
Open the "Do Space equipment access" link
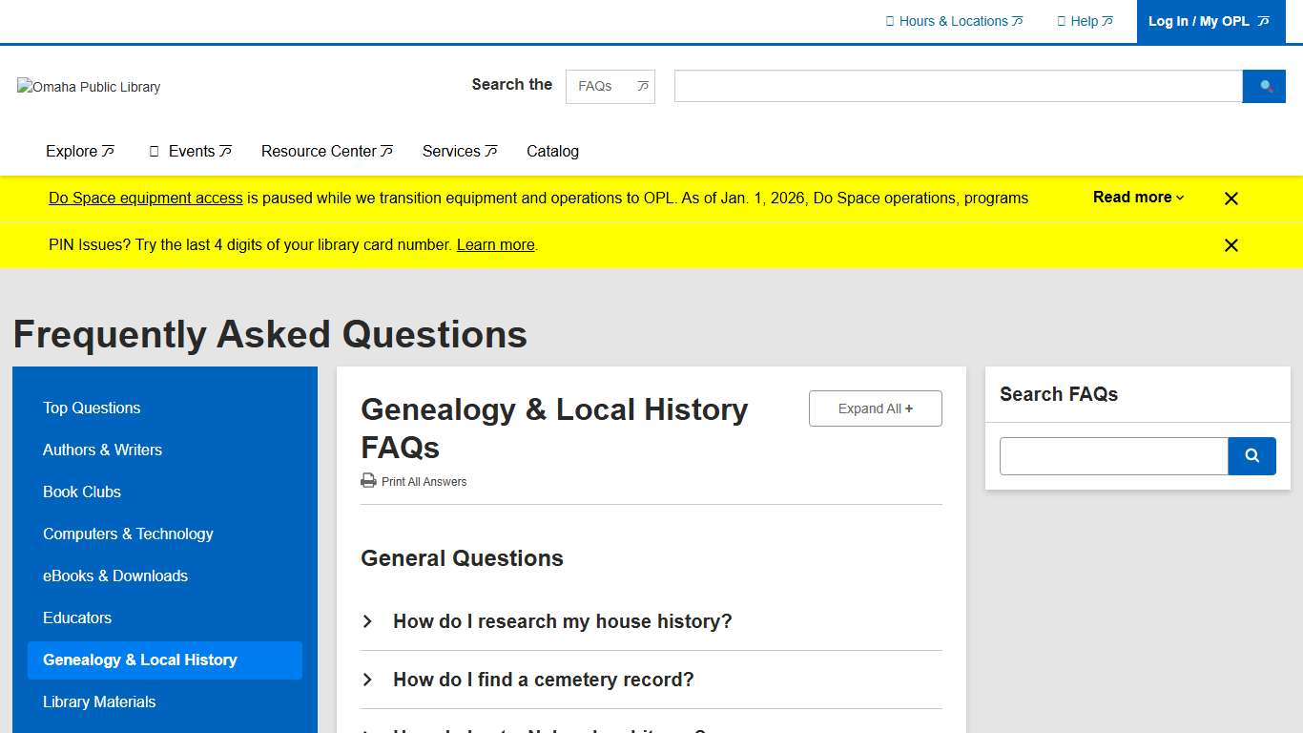(x=145, y=198)
